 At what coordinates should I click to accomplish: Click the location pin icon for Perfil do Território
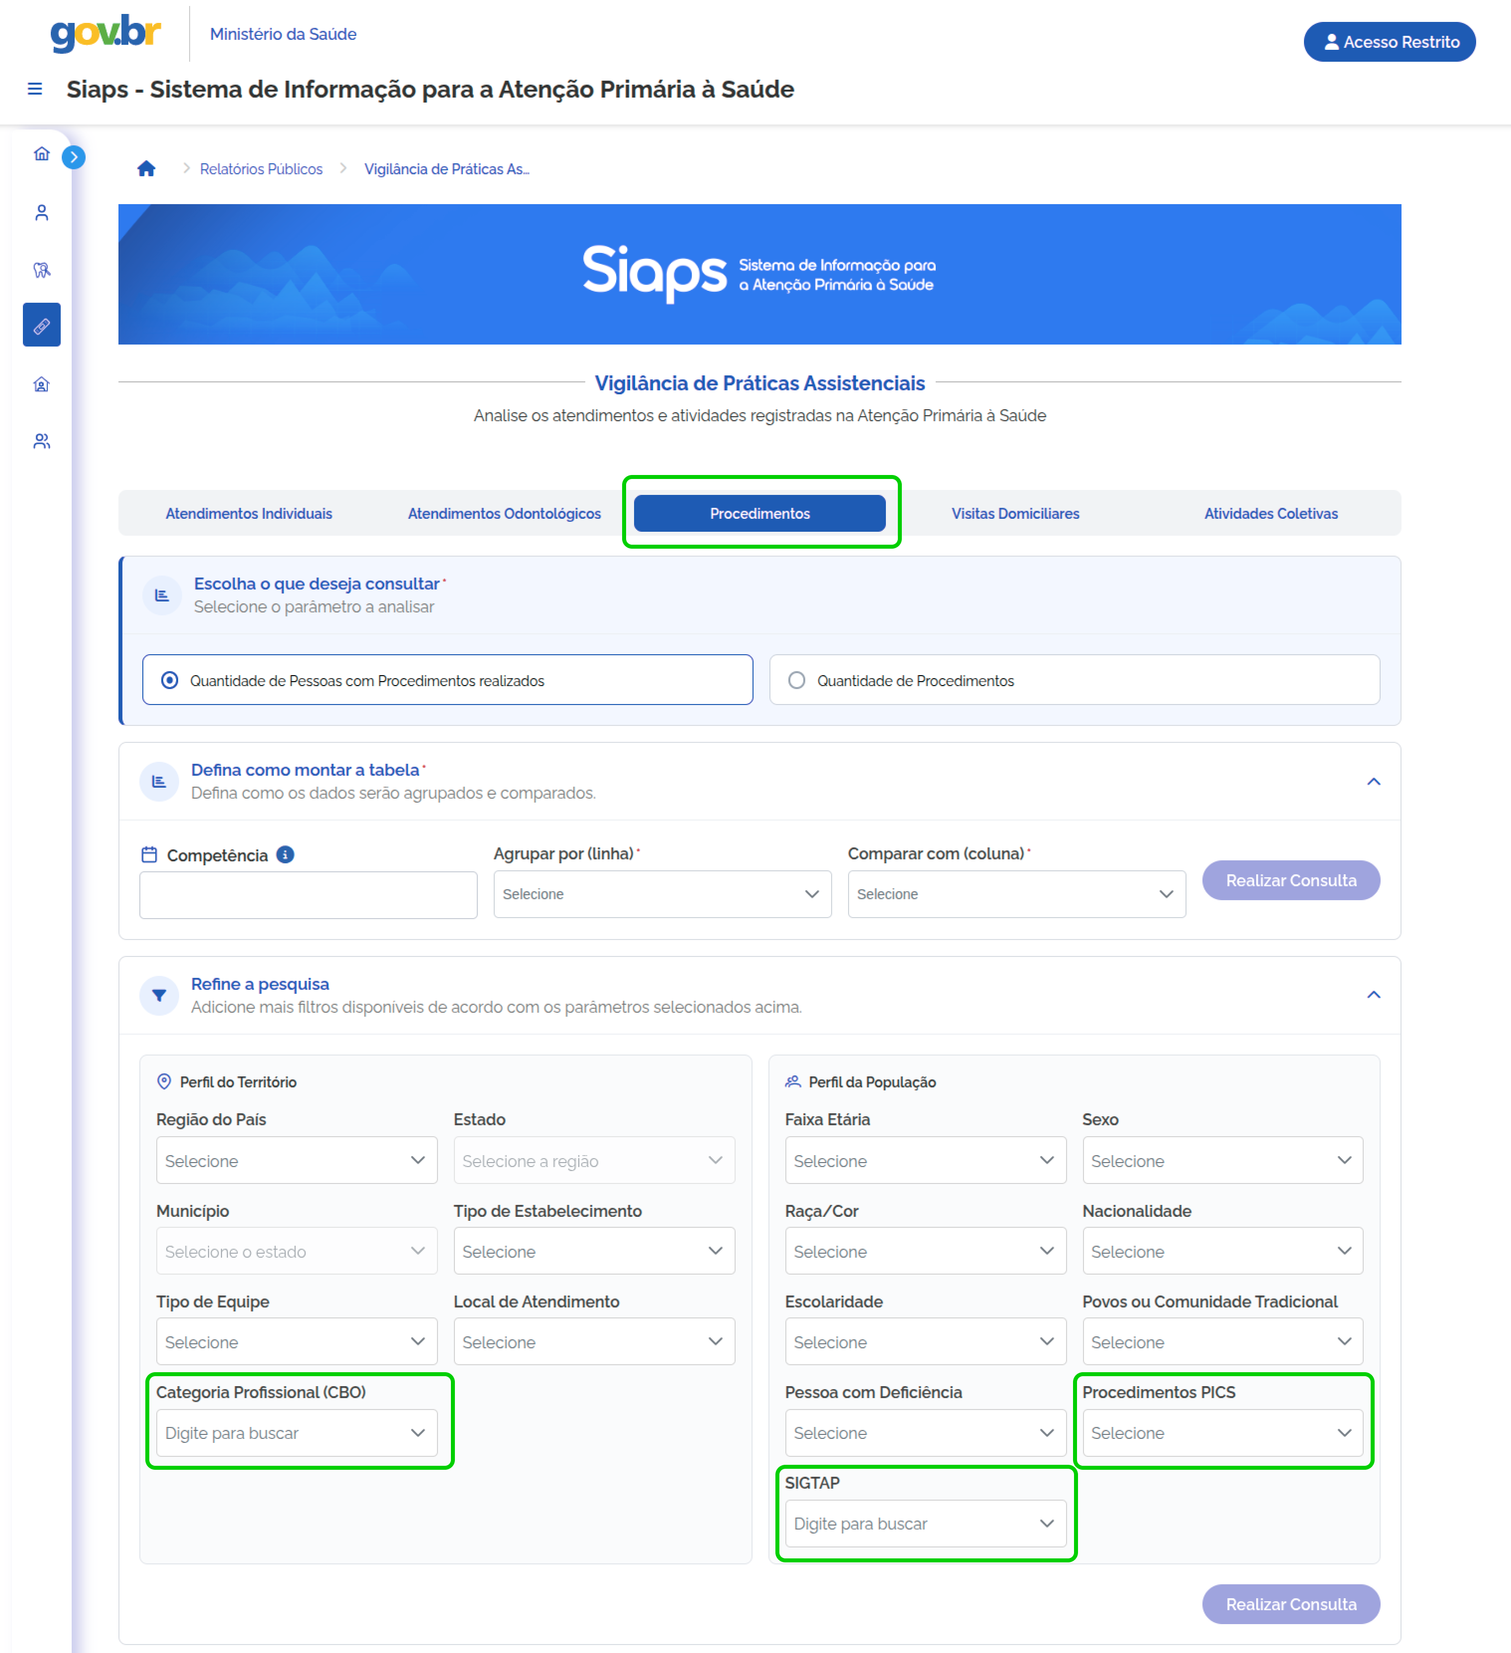tap(164, 1081)
